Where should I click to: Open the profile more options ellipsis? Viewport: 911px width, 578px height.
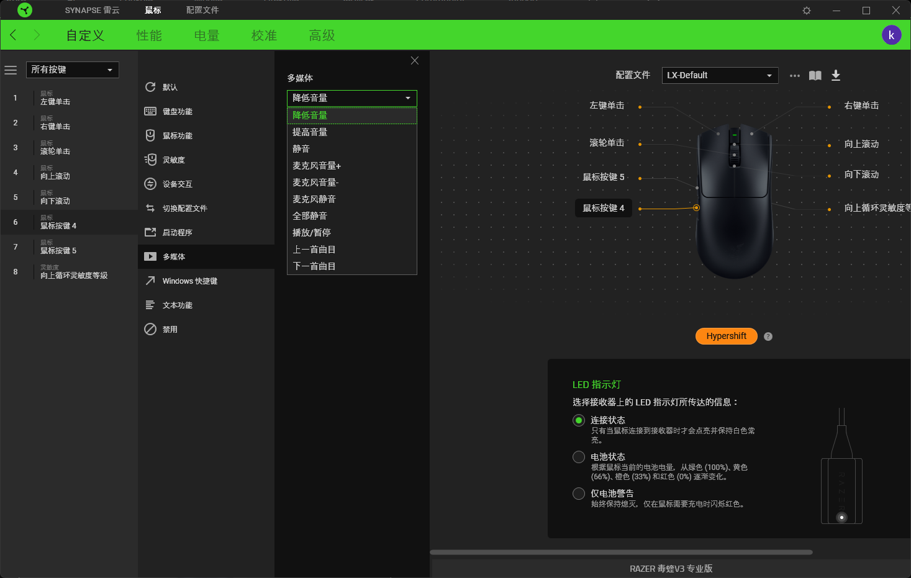coord(795,76)
